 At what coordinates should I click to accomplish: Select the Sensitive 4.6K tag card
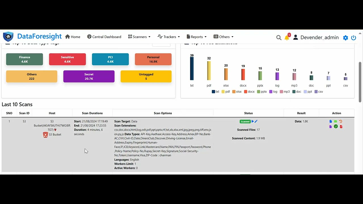tap(67, 59)
